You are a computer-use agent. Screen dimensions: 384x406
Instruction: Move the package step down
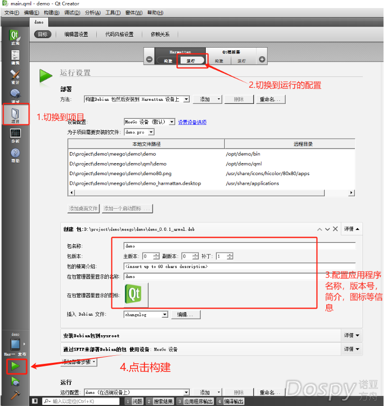click(x=328, y=229)
